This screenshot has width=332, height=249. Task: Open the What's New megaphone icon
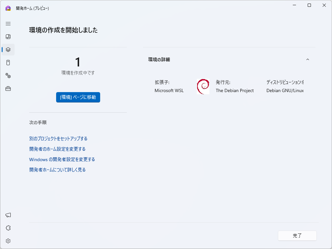(8, 215)
